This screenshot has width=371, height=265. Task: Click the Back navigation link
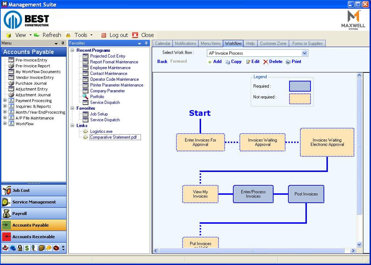tap(162, 62)
